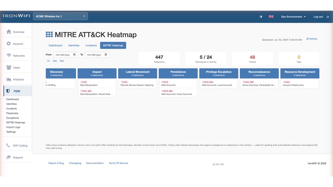Screen dimensions: 333x187
Task: Select the Networks wifi icon
Action: click(x=9, y=55)
